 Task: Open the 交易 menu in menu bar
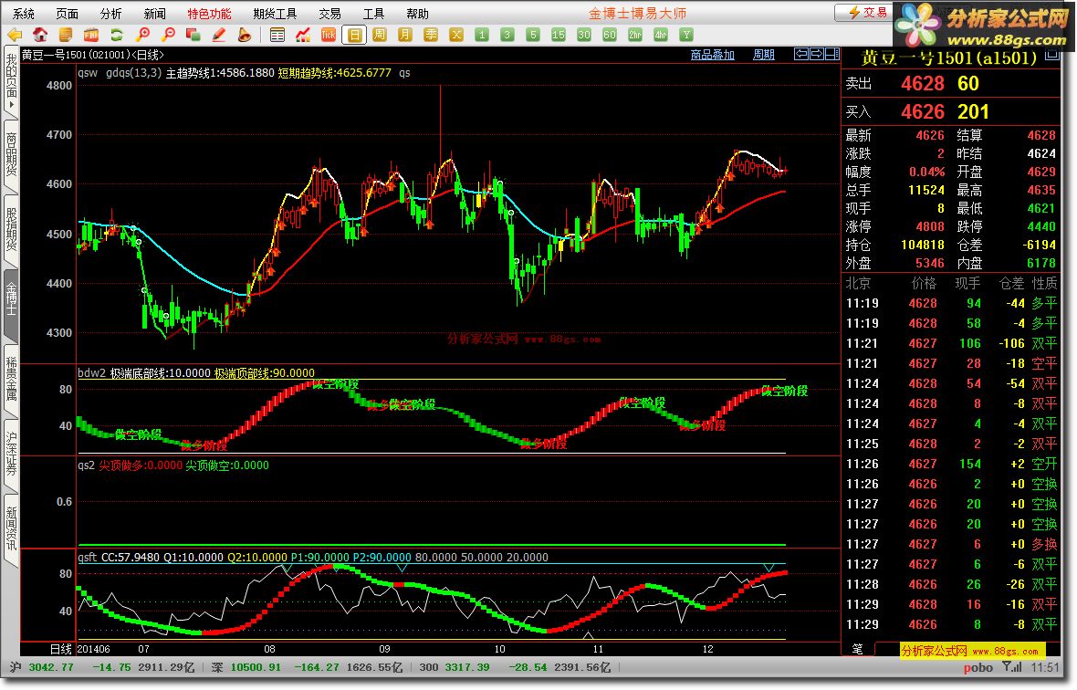(x=329, y=13)
